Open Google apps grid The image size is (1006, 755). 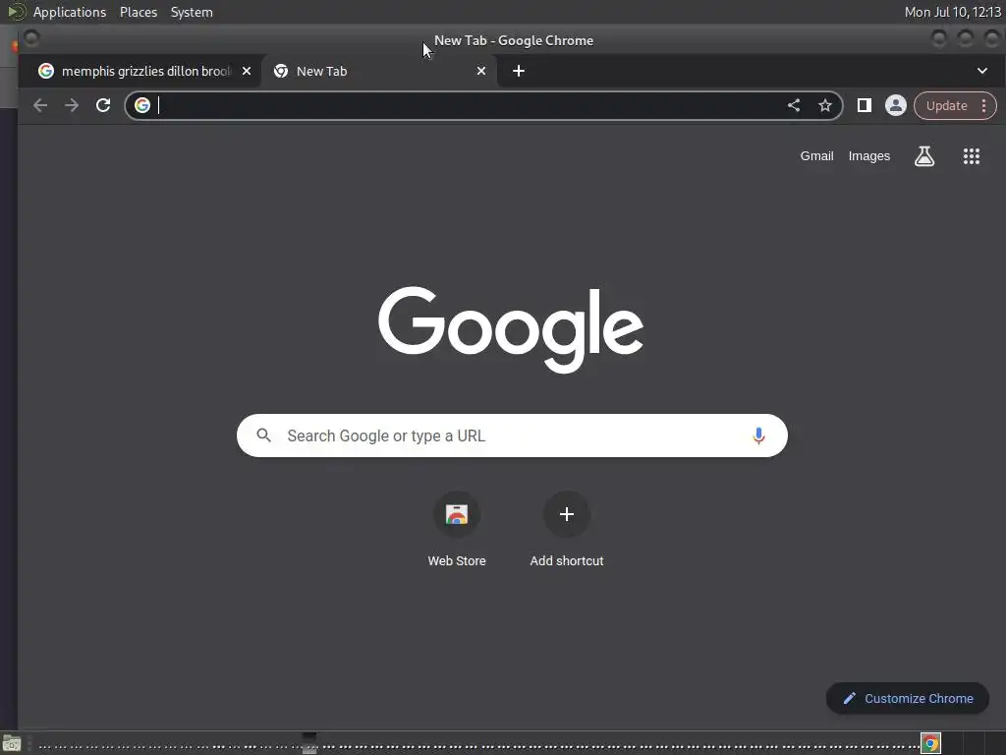click(x=972, y=156)
